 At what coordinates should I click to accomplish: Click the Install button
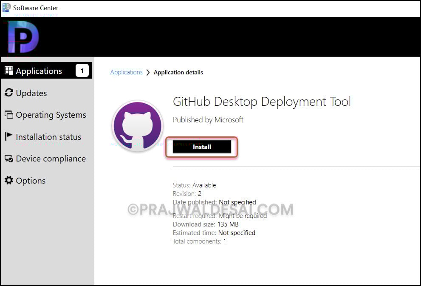(x=202, y=147)
